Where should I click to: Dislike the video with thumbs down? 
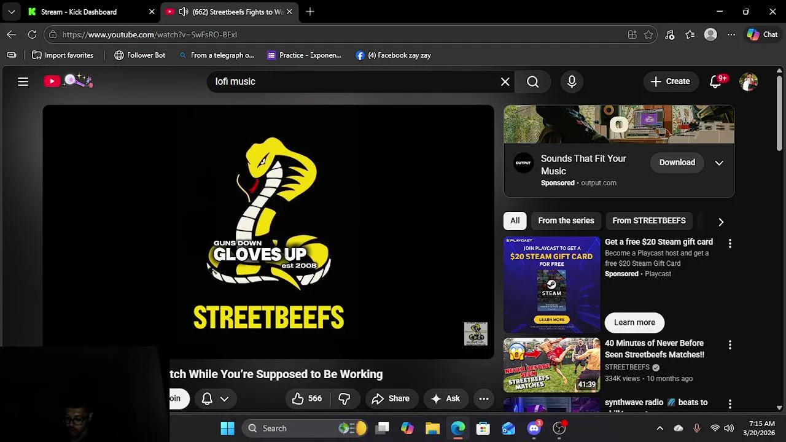[x=344, y=398]
